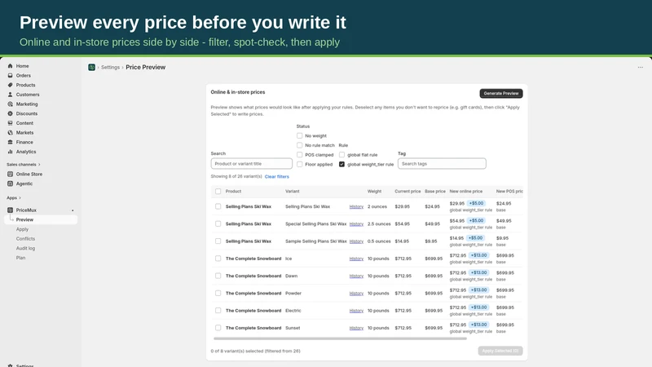Click the $9.95 base price cell
The image size is (652, 367).
(x=431, y=241)
